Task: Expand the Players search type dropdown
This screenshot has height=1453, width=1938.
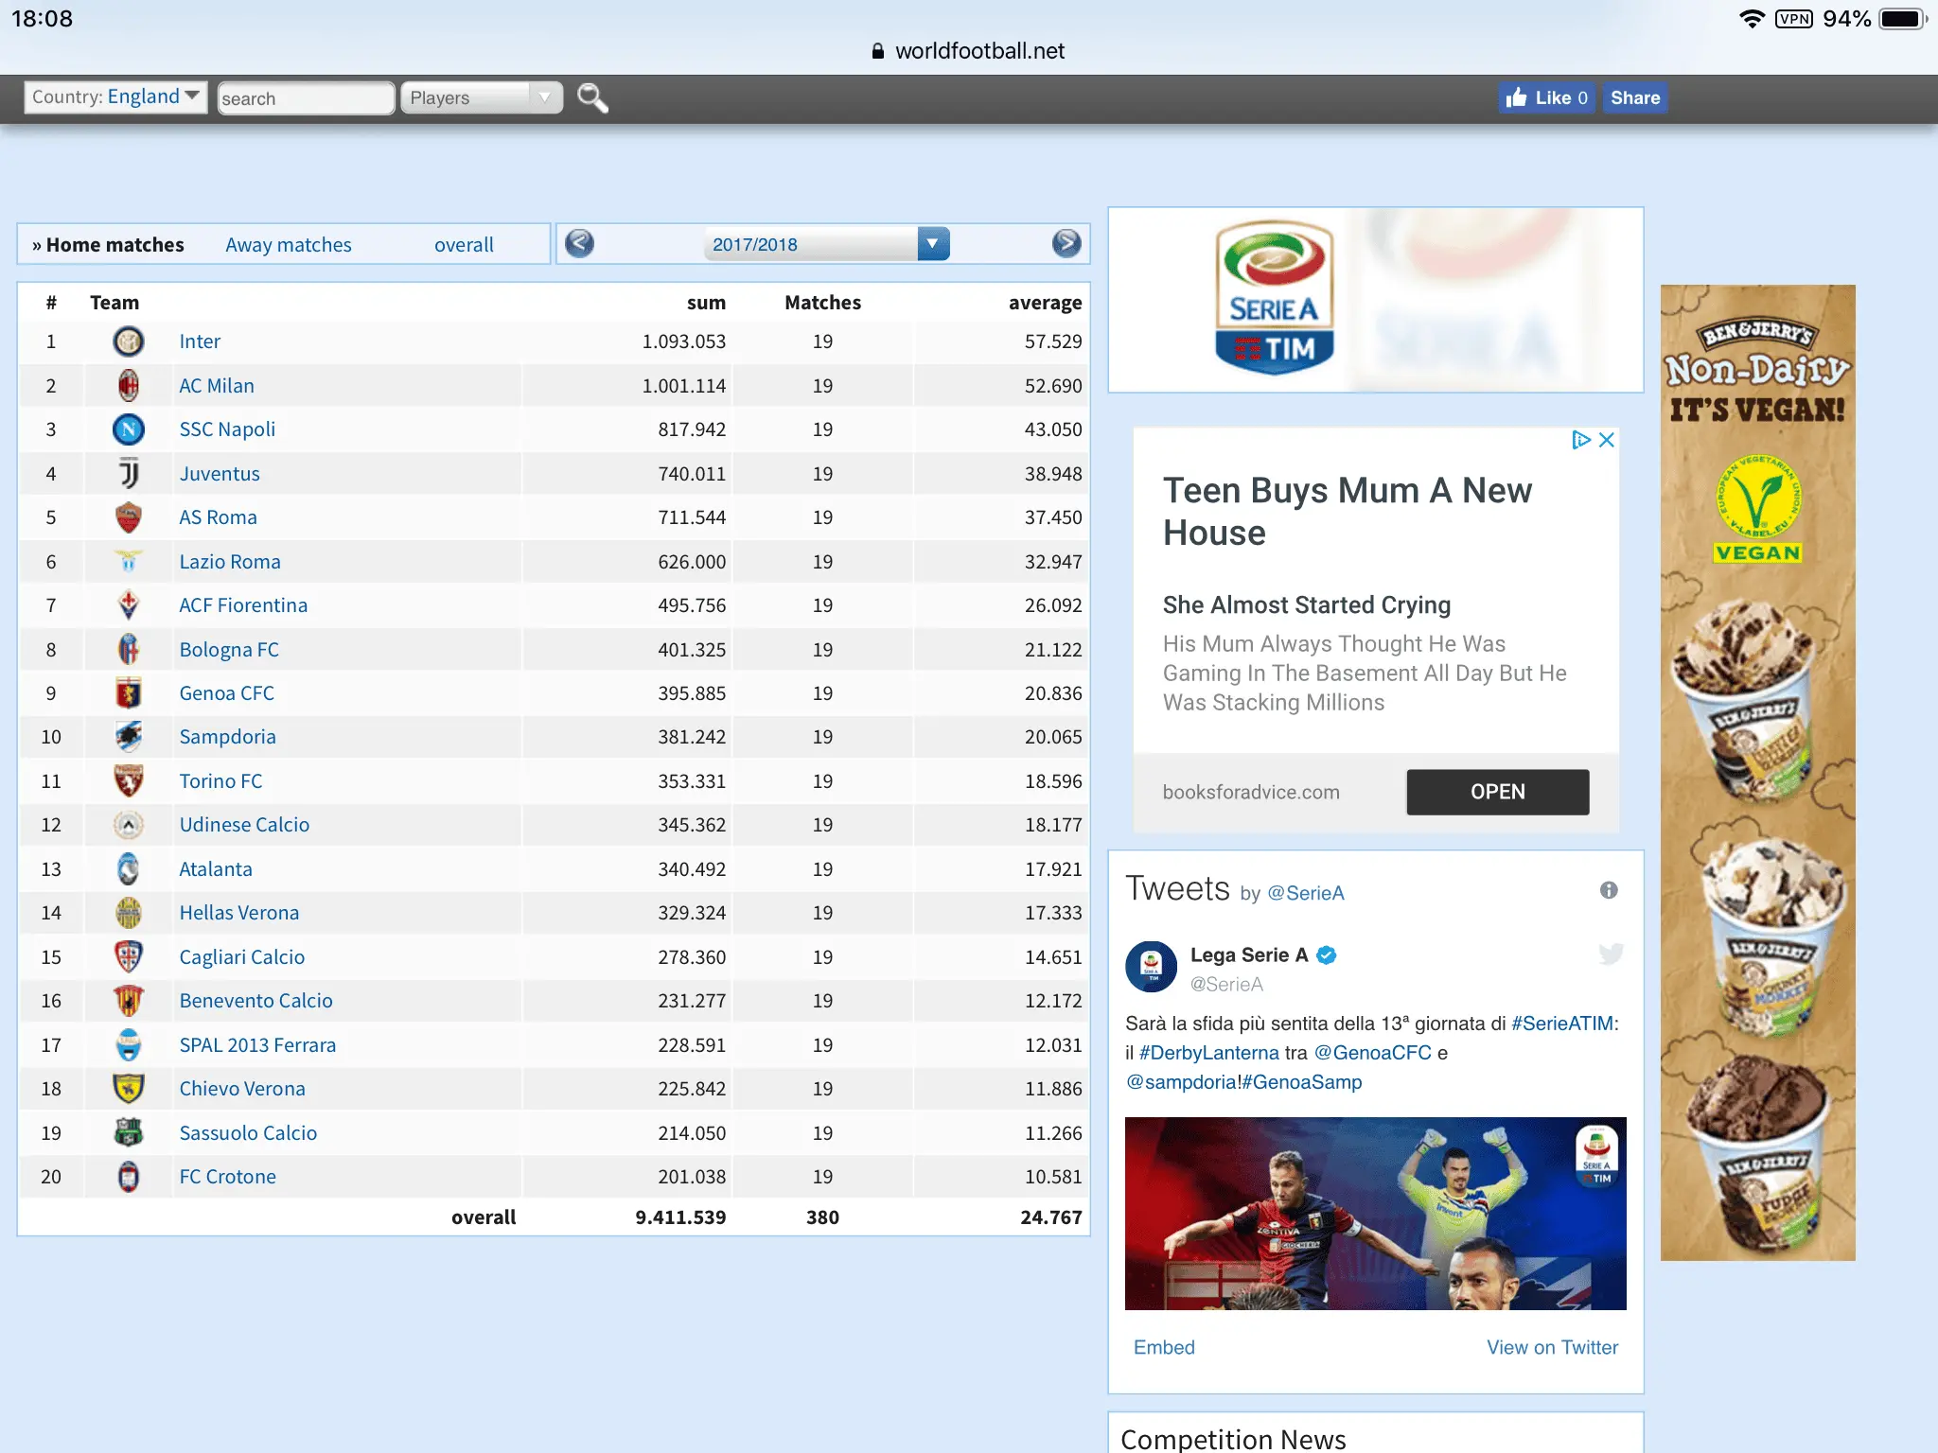Action: 481,97
